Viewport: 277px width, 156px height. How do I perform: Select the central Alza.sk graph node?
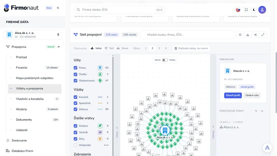pyautogui.click(x=165, y=130)
